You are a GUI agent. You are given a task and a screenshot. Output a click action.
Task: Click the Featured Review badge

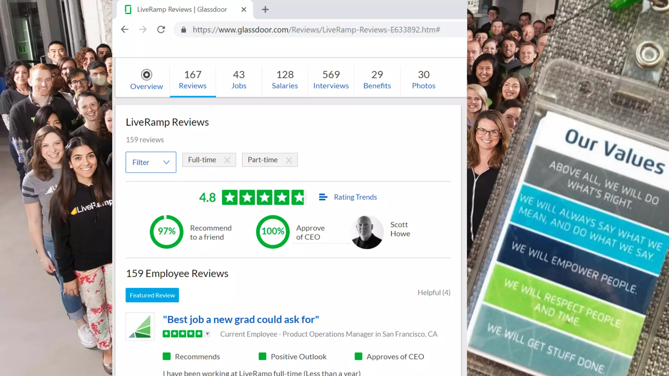(x=152, y=295)
